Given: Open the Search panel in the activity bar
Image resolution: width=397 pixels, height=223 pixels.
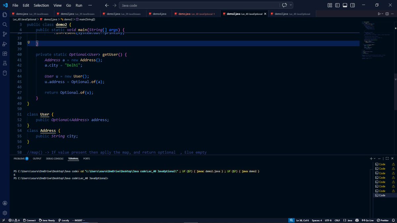Looking at the screenshot, I should click(5, 24).
